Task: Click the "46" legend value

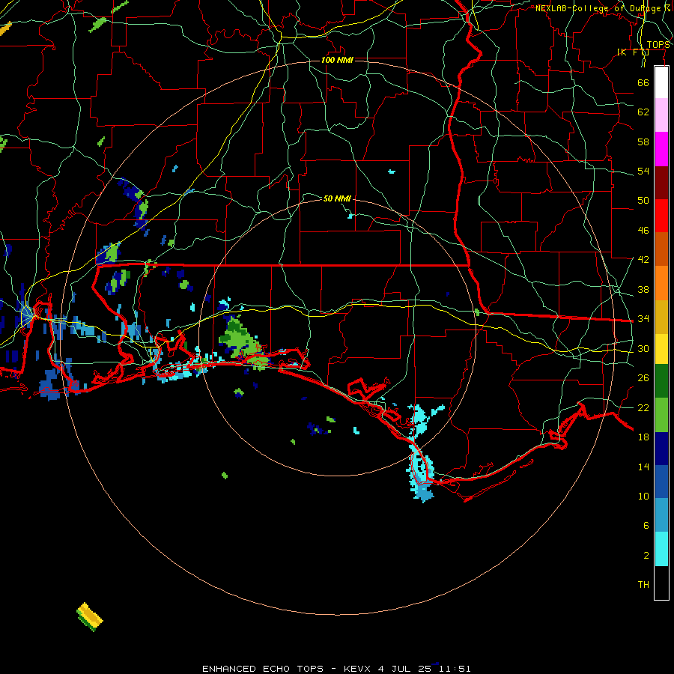Action: click(643, 231)
